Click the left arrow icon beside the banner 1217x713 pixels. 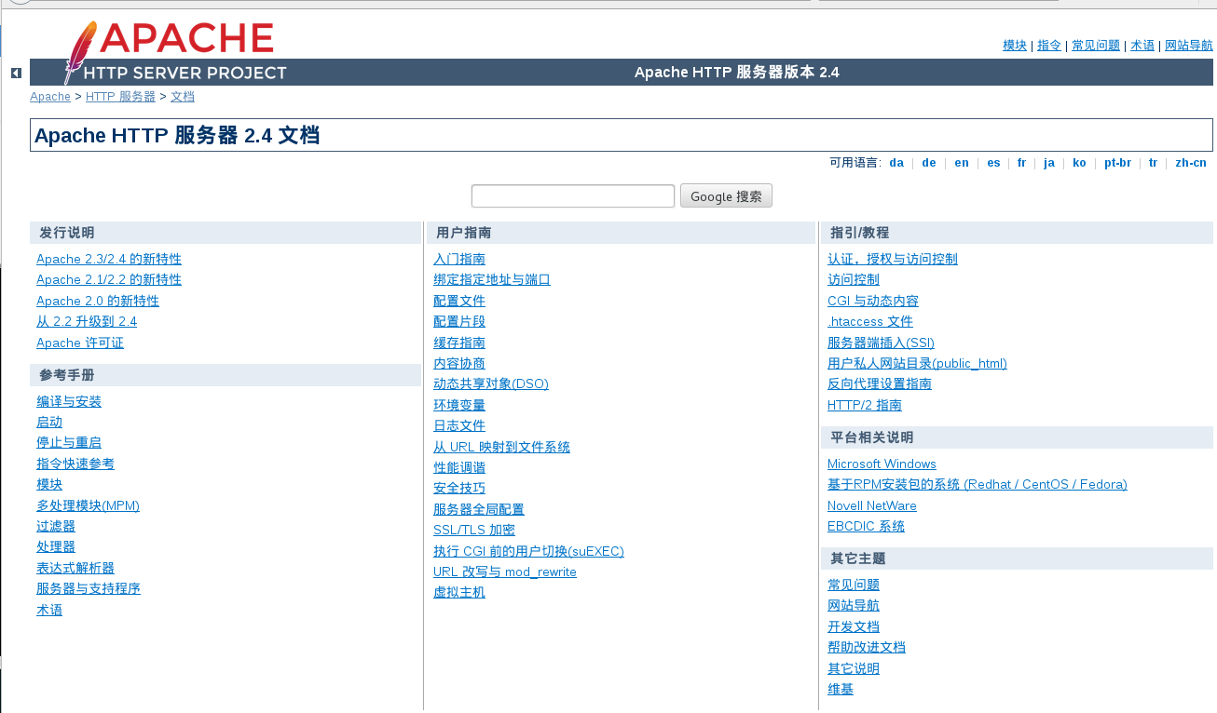[x=16, y=73]
